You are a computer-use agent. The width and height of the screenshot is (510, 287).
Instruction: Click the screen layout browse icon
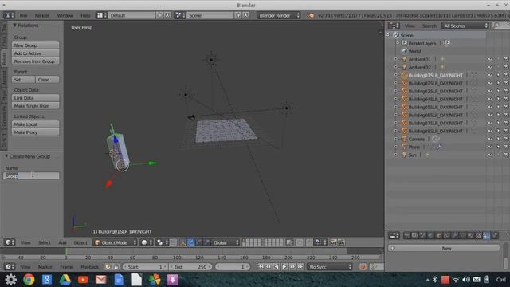101,15
